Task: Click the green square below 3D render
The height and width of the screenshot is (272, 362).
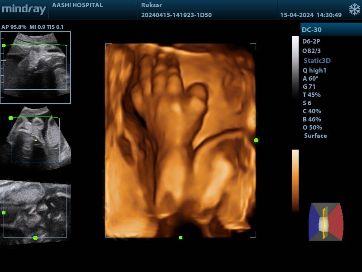Action: [x=181, y=238]
